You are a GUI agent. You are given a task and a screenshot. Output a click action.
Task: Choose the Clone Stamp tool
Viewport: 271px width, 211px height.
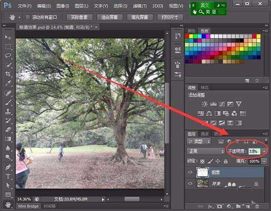pyautogui.click(x=8, y=111)
